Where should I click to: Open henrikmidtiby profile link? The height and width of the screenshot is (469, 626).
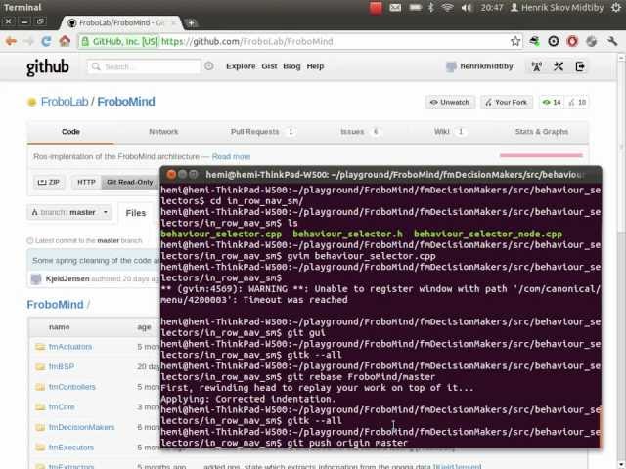coord(486,66)
